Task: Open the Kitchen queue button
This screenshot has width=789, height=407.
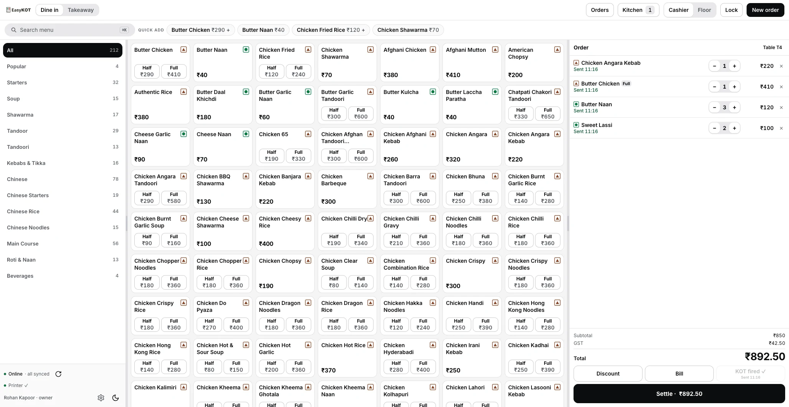Action: (x=638, y=10)
